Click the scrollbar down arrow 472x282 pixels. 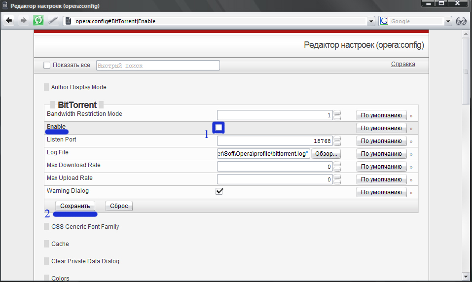[x=466, y=277]
